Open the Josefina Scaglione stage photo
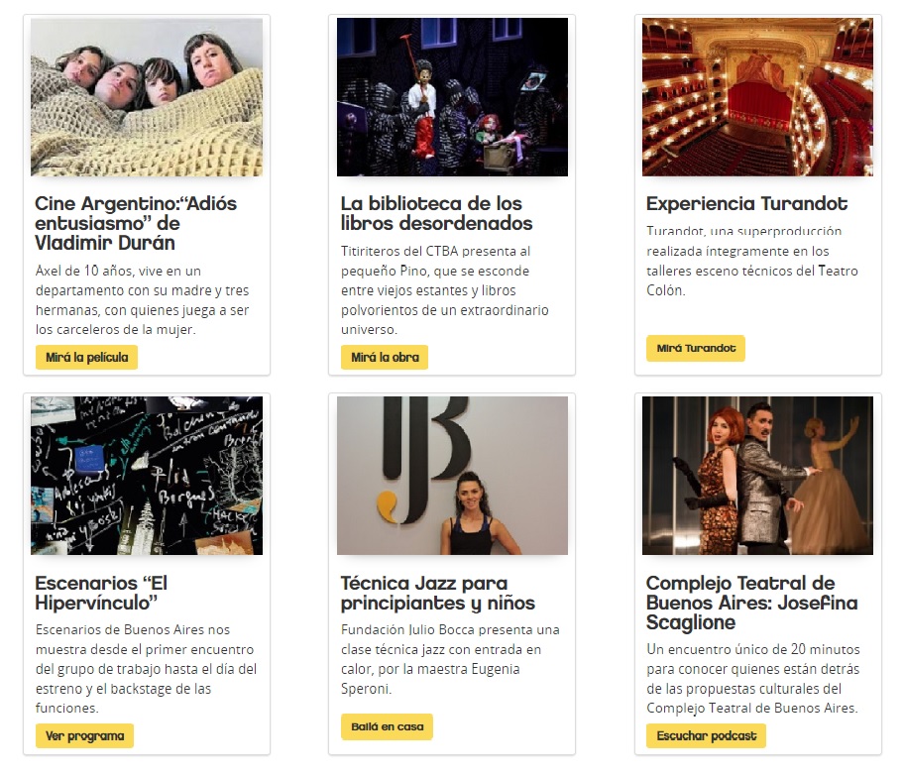The image size is (903, 775). pyautogui.click(x=757, y=476)
